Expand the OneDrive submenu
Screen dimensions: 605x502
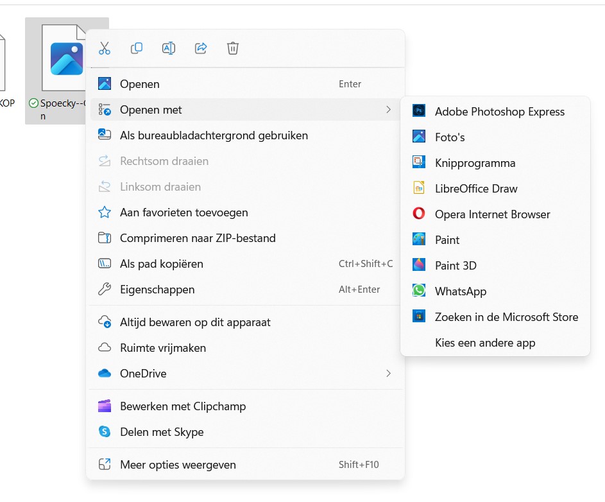[388, 374]
